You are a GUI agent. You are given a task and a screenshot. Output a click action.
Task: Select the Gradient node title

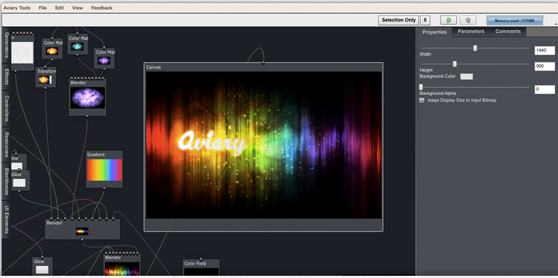coord(95,155)
